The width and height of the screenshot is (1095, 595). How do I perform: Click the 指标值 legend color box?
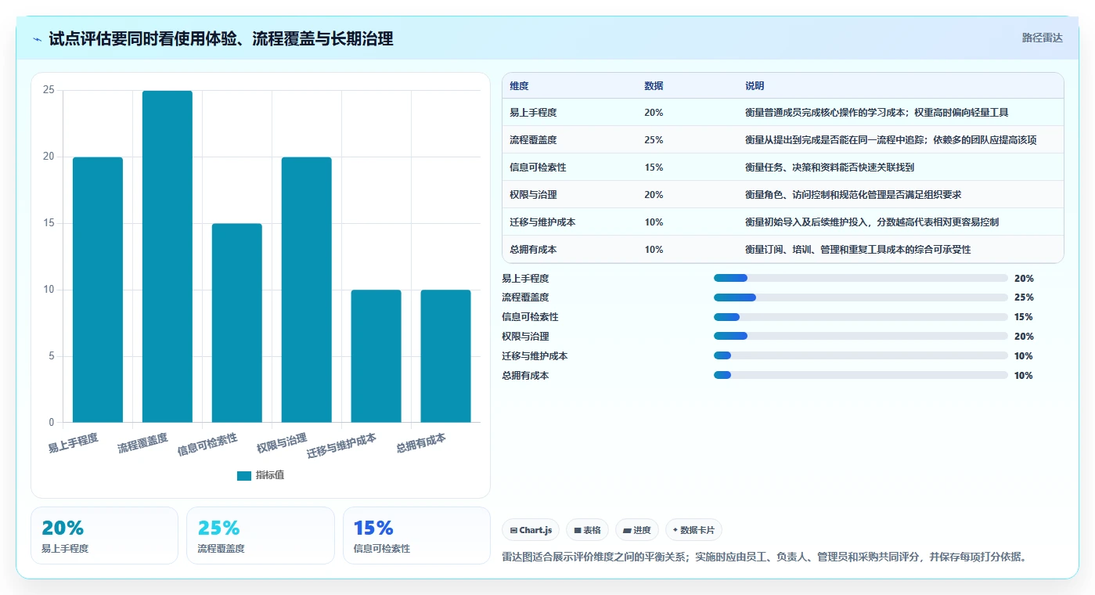click(x=244, y=475)
